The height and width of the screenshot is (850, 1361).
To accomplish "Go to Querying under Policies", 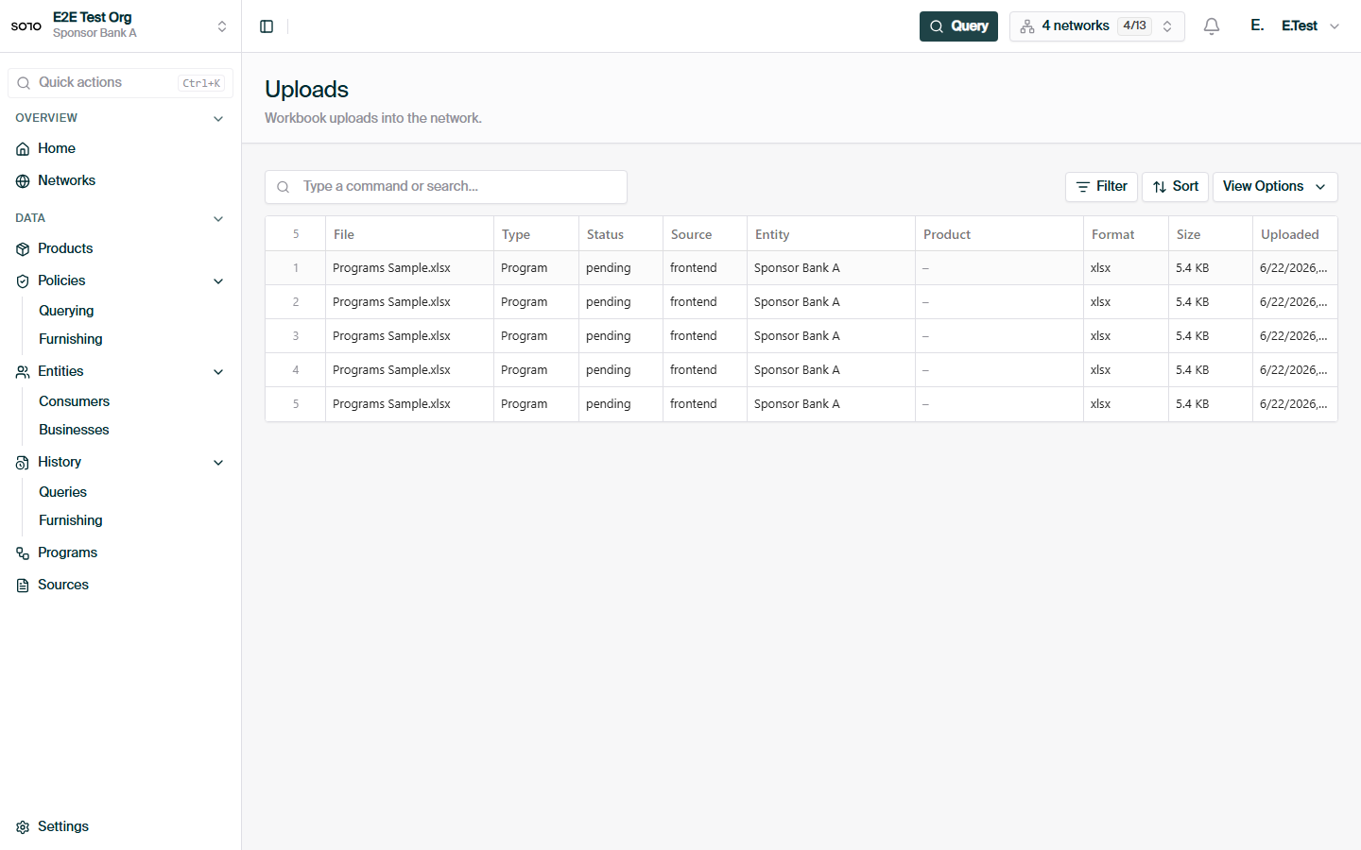I will (x=66, y=311).
